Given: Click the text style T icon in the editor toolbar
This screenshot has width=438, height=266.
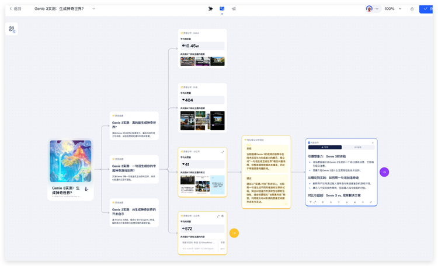Looking at the screenshot, I should 310,202.
